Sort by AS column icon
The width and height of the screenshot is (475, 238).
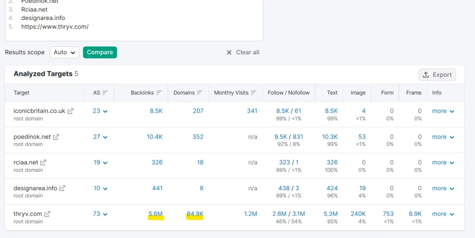[x=105, y=93]
